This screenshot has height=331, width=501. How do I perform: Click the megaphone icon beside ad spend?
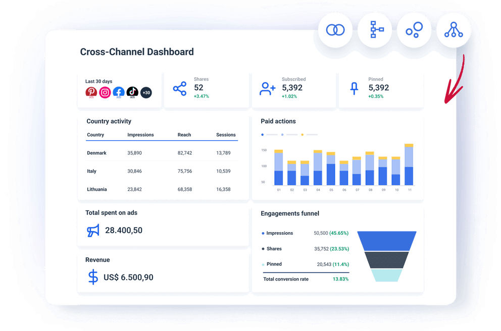point(92,230)
